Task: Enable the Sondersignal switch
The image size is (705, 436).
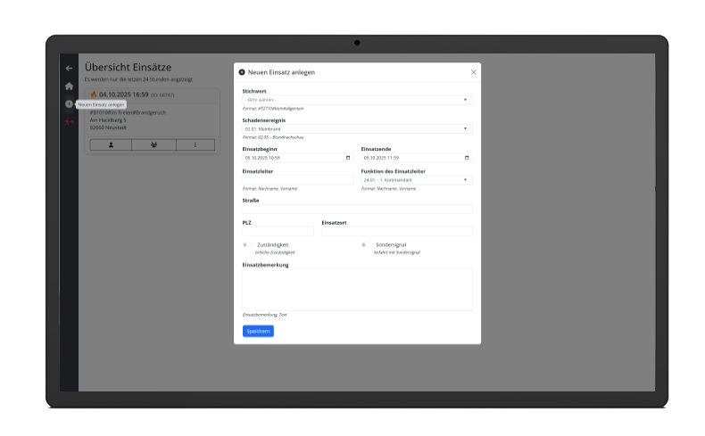Action: click(x=364, y=244)
